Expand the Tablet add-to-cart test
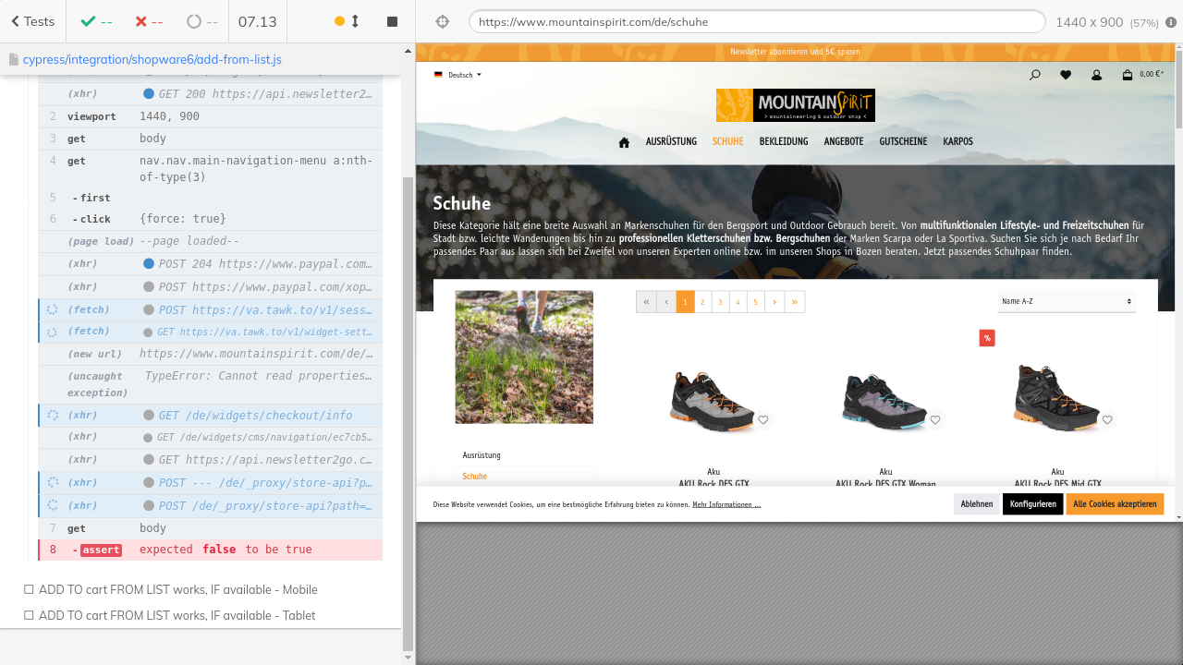This screenshot has height=665, width=1183. click(177, 615)
